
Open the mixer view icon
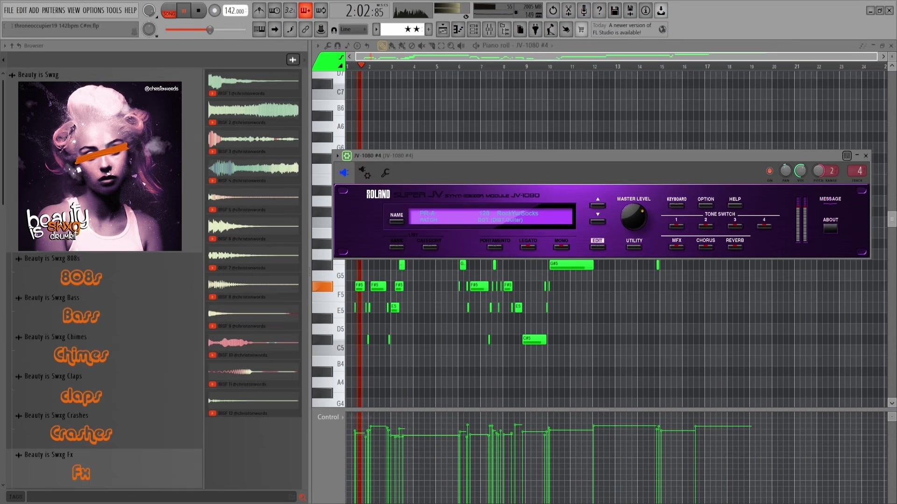(x=489, y=29)
